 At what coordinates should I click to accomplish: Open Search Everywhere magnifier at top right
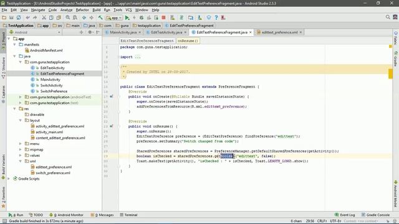tap(388, 17)
